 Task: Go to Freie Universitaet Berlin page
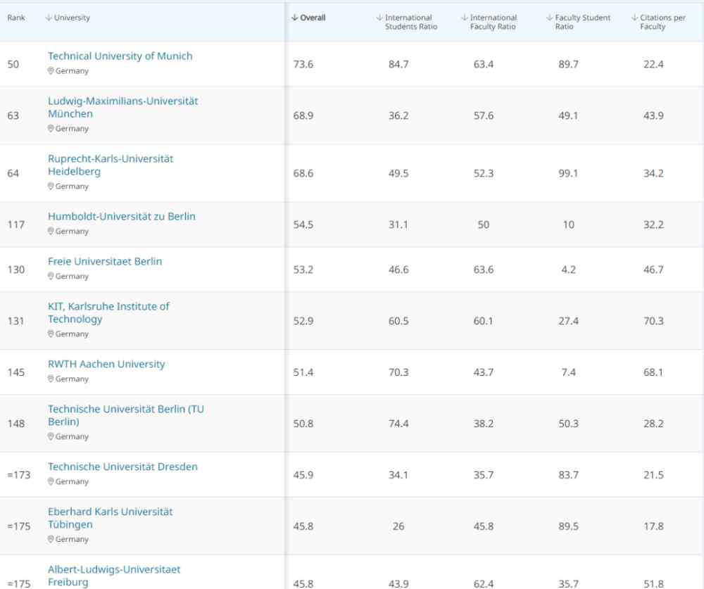tap(105, 261)
